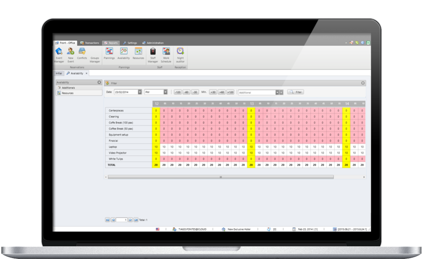The image size is (423, 259).
Task: Create a New Event
Action: point(70,55)
